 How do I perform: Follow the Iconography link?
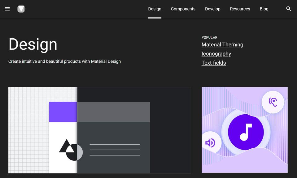click(x=216, y=53)
